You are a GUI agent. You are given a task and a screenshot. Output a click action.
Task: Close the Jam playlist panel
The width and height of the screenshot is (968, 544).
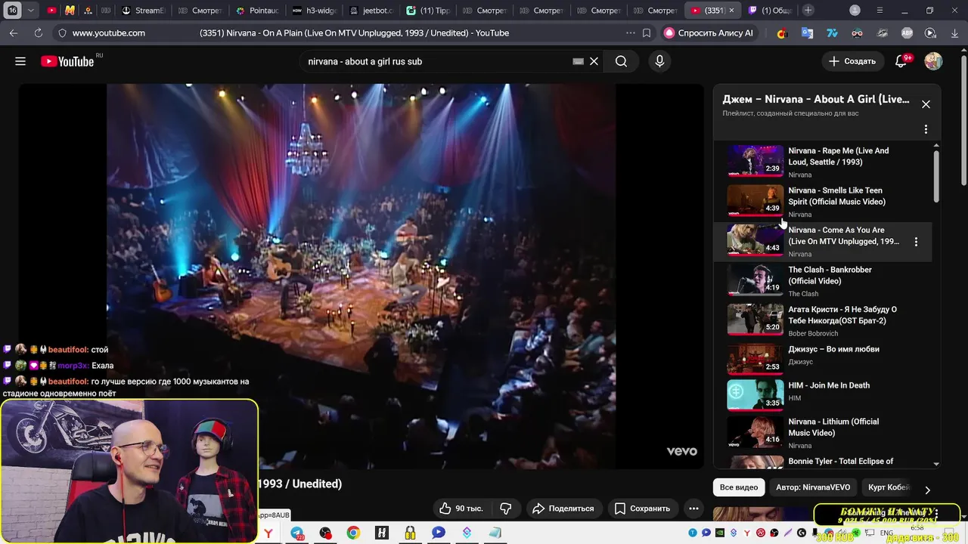click(926, 104)
